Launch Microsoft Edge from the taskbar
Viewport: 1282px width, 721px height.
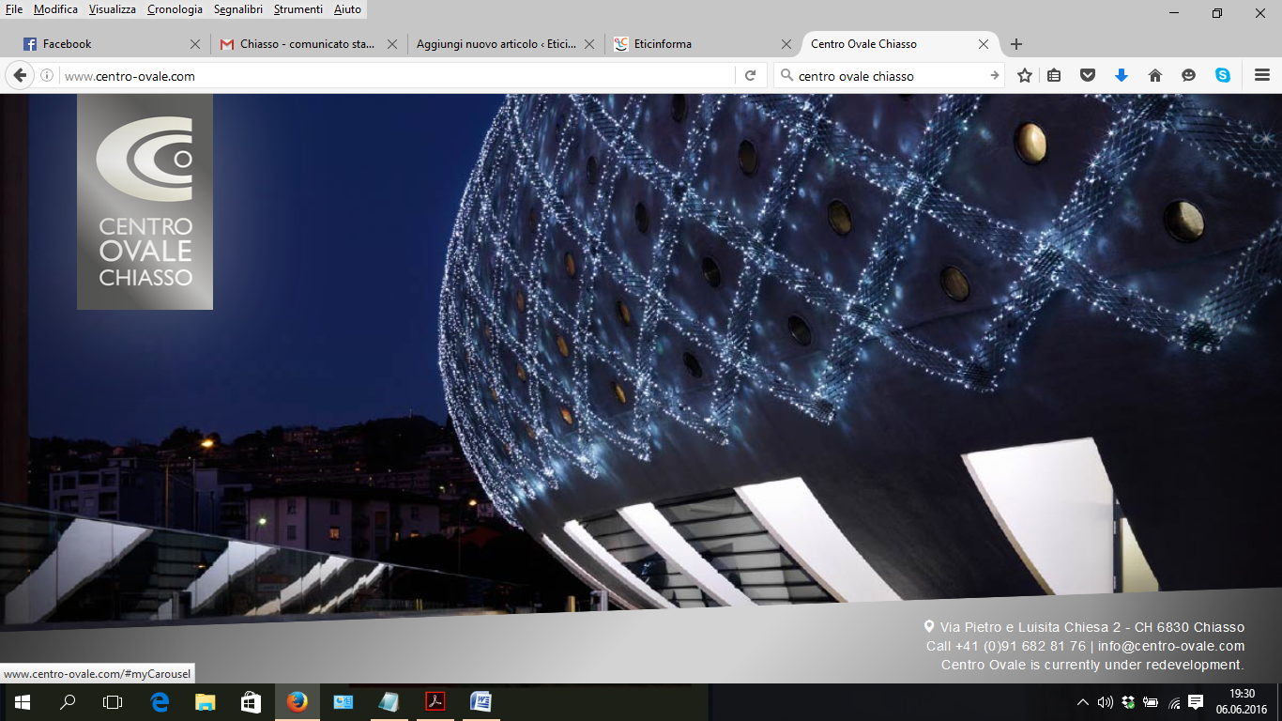pyautogui.click(x=160, y=702)
